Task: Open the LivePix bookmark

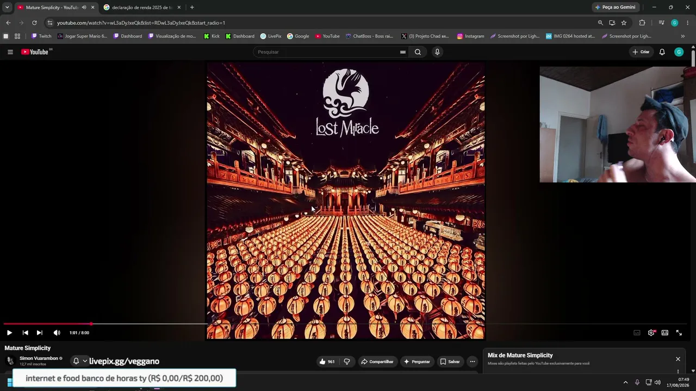Action: click(271, 36)
